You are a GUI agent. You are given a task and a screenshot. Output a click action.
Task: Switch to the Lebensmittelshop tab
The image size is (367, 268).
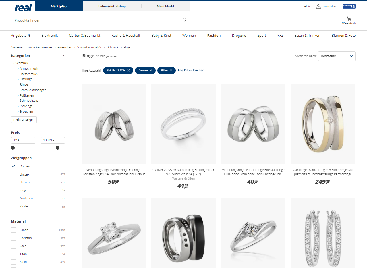coord(112,6)
